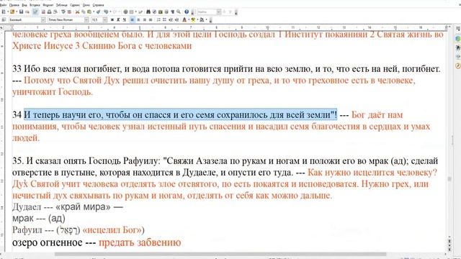Viewport: 461px width, 259px height.
Task: Open the sidebar Navigator deck icon
Action: [x=458, y=65]
